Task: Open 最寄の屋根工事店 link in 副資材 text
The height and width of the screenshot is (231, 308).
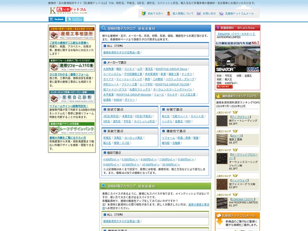Action: click(198, 204)
